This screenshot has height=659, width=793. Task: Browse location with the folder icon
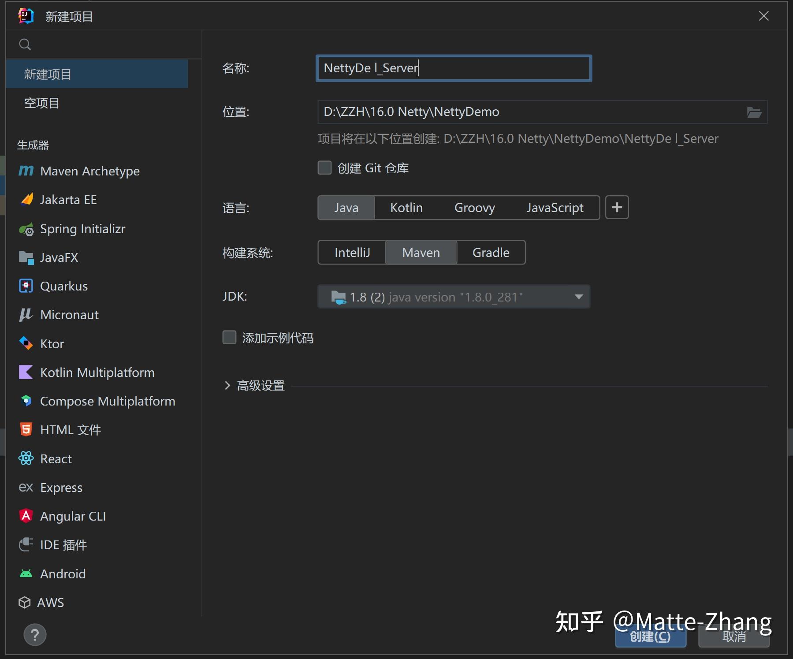pyautogui.click(x=754, y=112)
